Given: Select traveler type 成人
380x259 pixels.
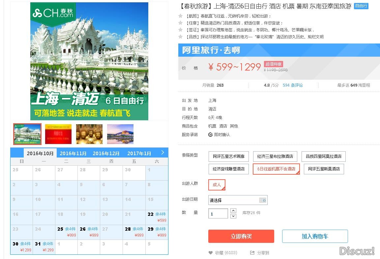Looking at the screenshot, I should tap(217, 185).
